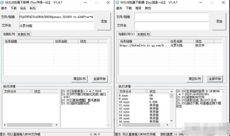
Task: Click 任务链接 column header in left window
Action: (x=28, y=41)
